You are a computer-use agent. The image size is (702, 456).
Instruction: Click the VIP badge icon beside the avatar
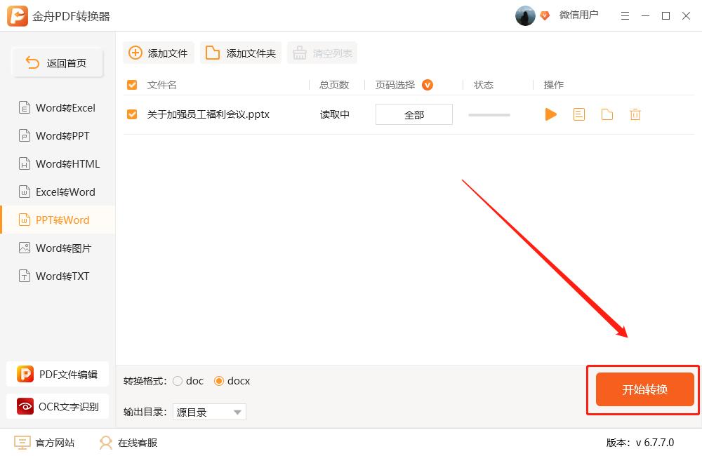545,15
